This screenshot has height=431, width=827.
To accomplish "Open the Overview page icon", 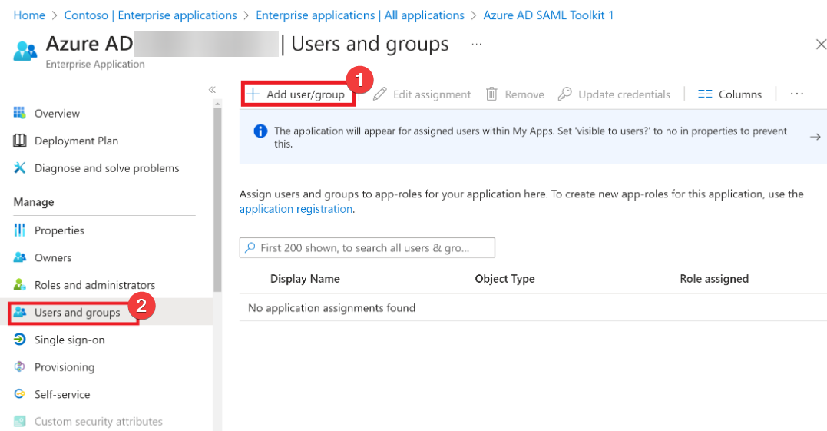I will click(x=19, y=112).
